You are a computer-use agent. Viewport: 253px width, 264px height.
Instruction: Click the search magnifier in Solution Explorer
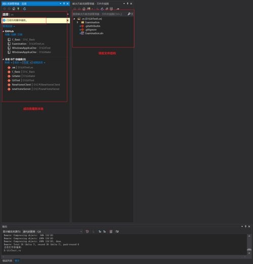click(x=129, y=14)
